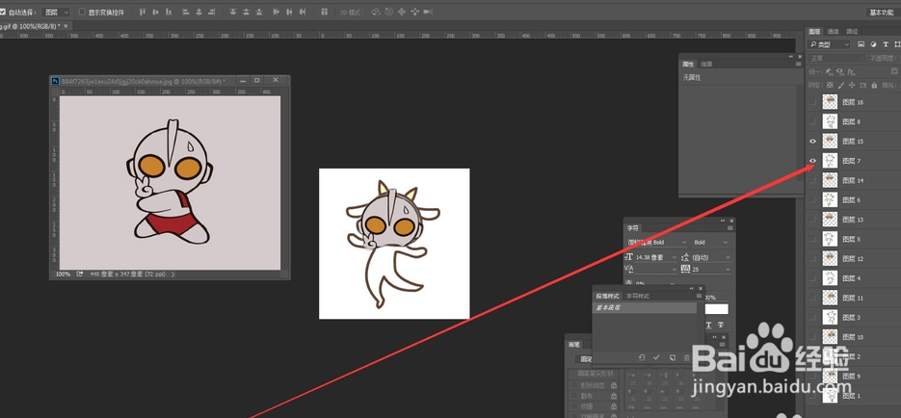Select the 基本段落 paragraph style
Image resolution: width=901 pixels, height=418 pixels.
pyautogui.click(x=645, y=308)
